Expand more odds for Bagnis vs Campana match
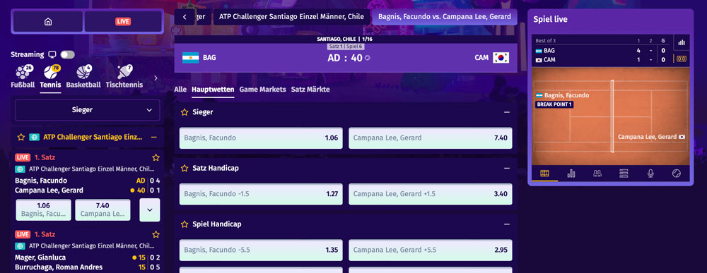707x273 pixels. [150, 210]
